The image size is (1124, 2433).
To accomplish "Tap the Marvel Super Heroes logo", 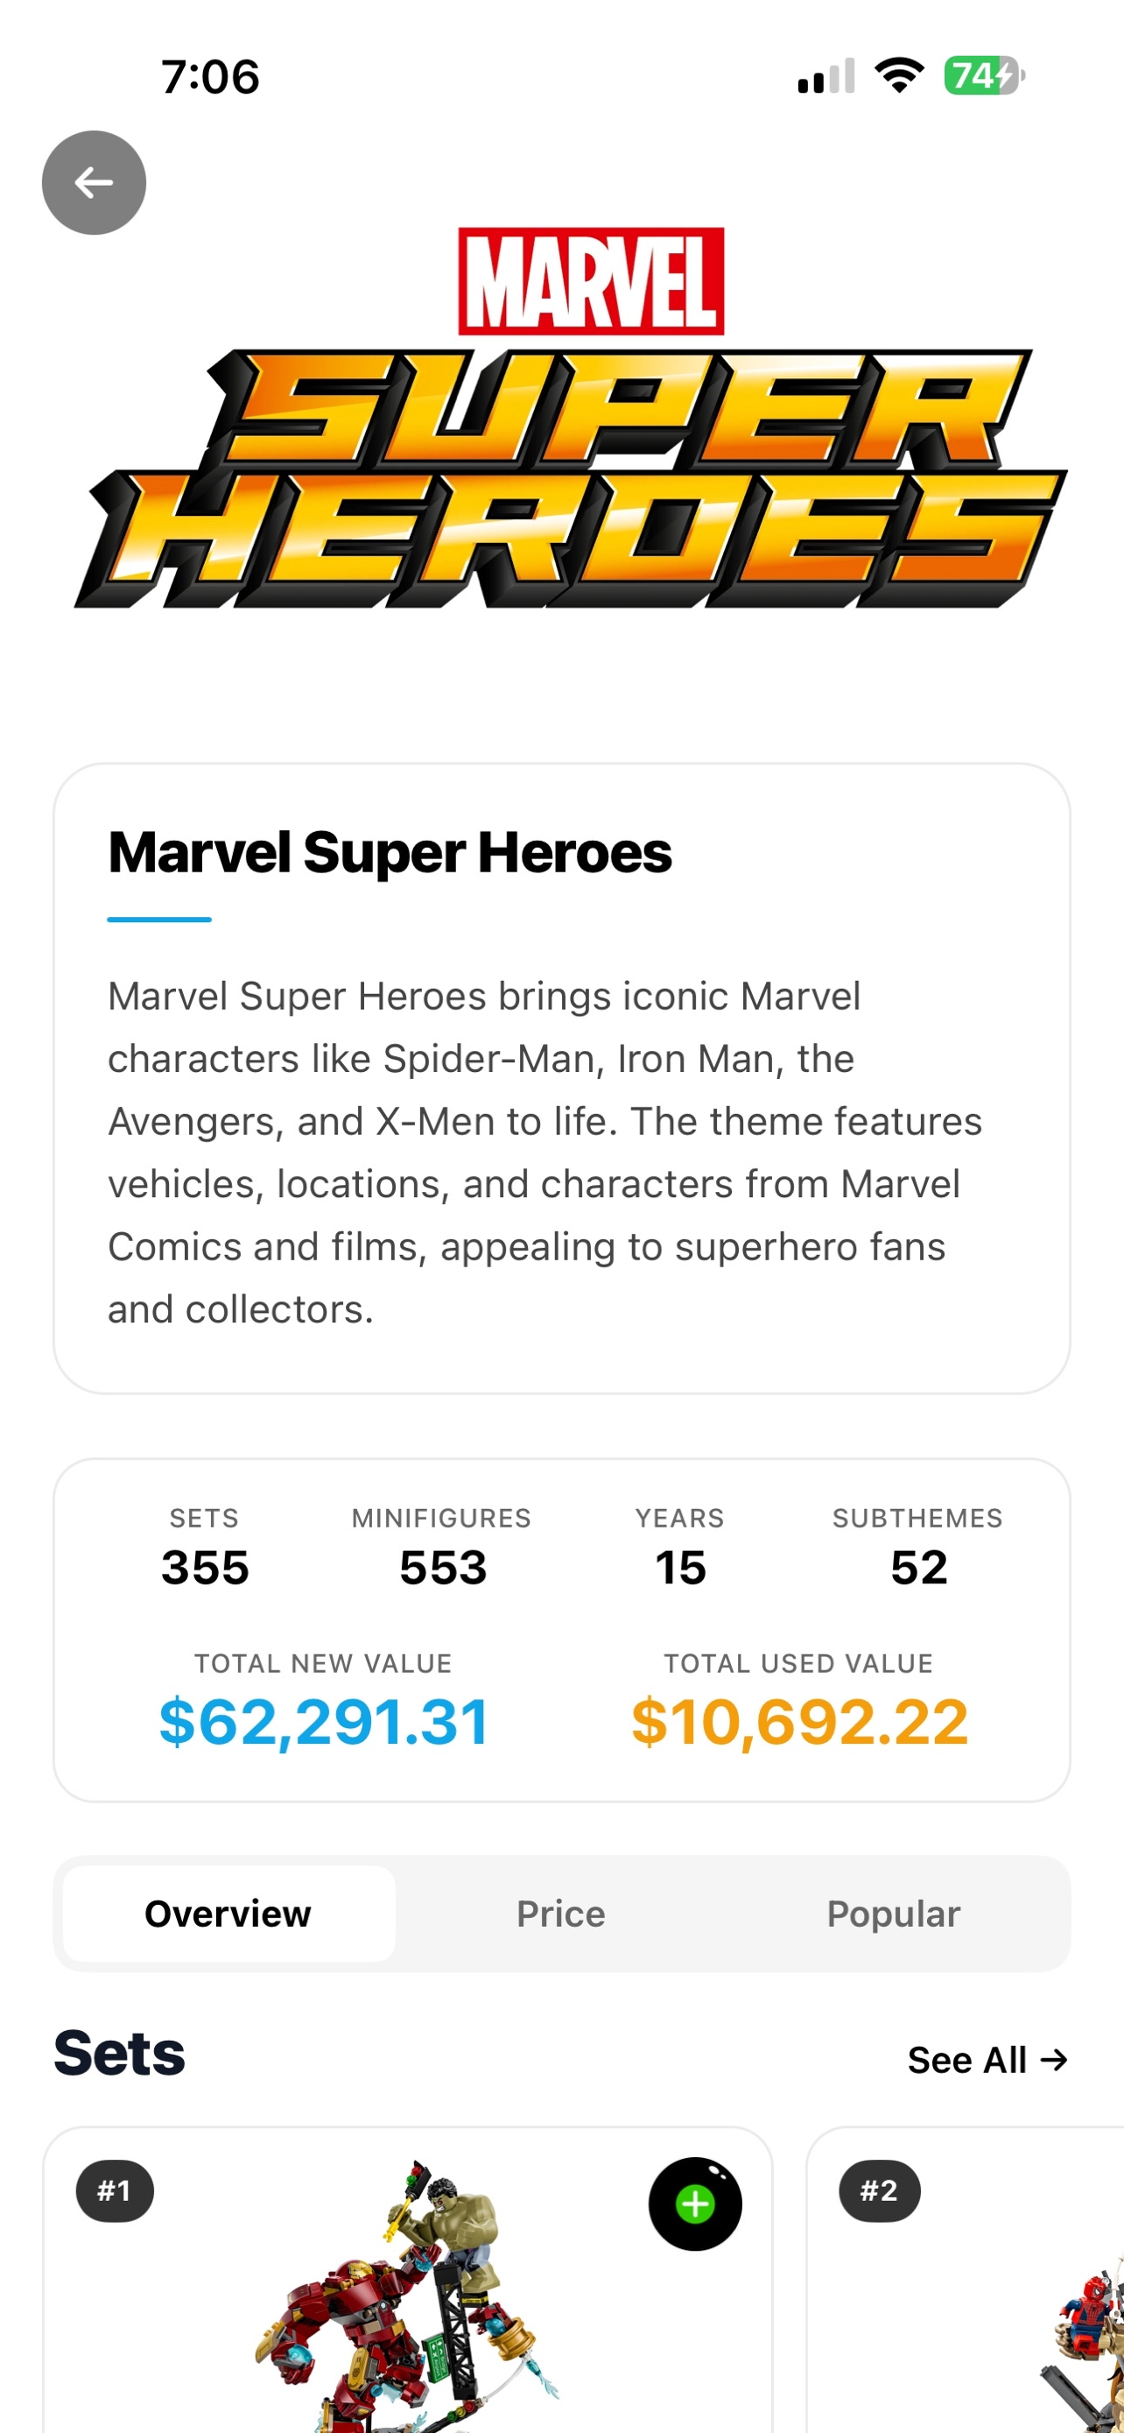I will (x=570, y=419).
